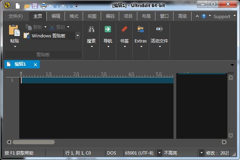Customize the quick access toolbar dropdown
The image size is (240, 160).
click(76, 6)
